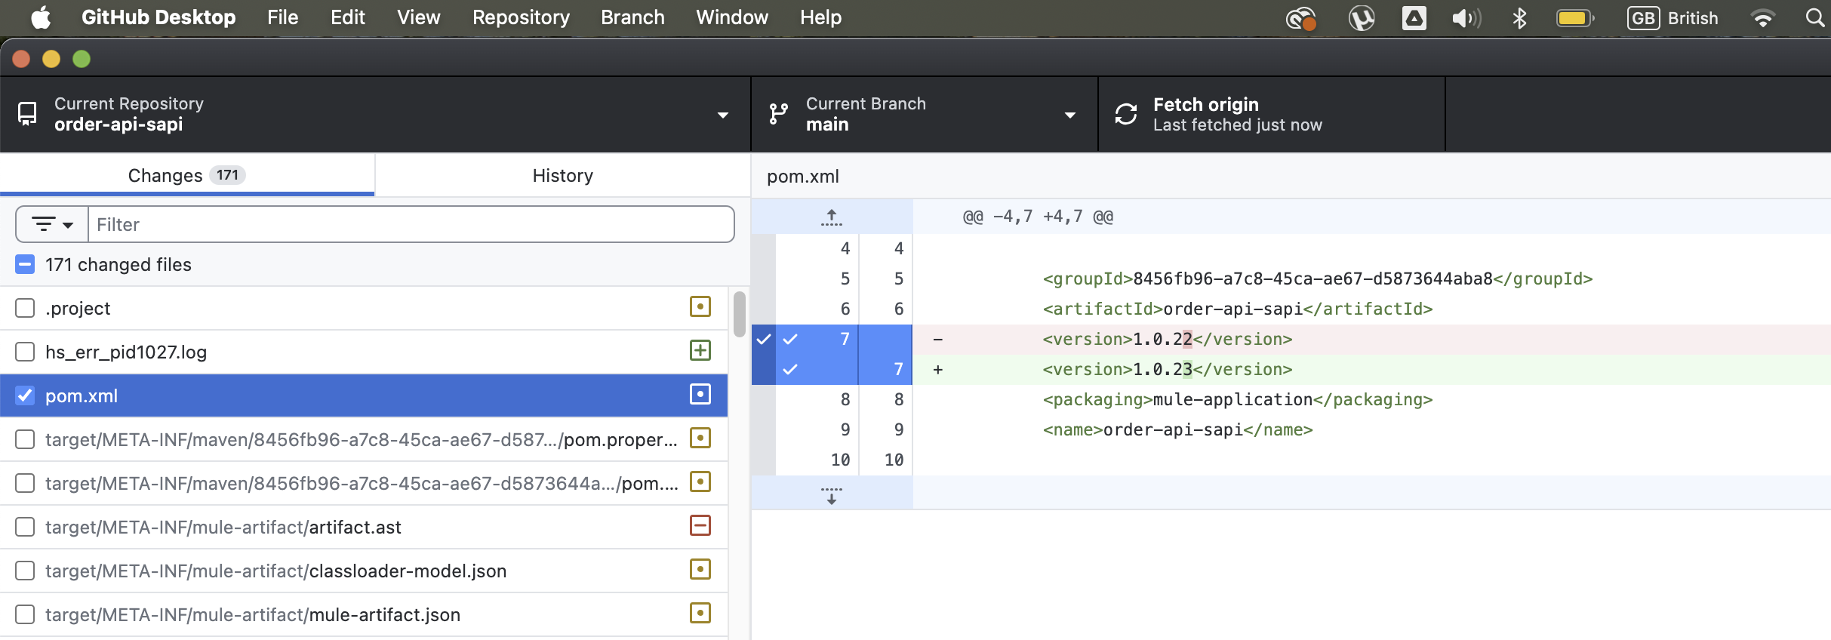
Task: Click the Filter text field
Action: (411, 224)
